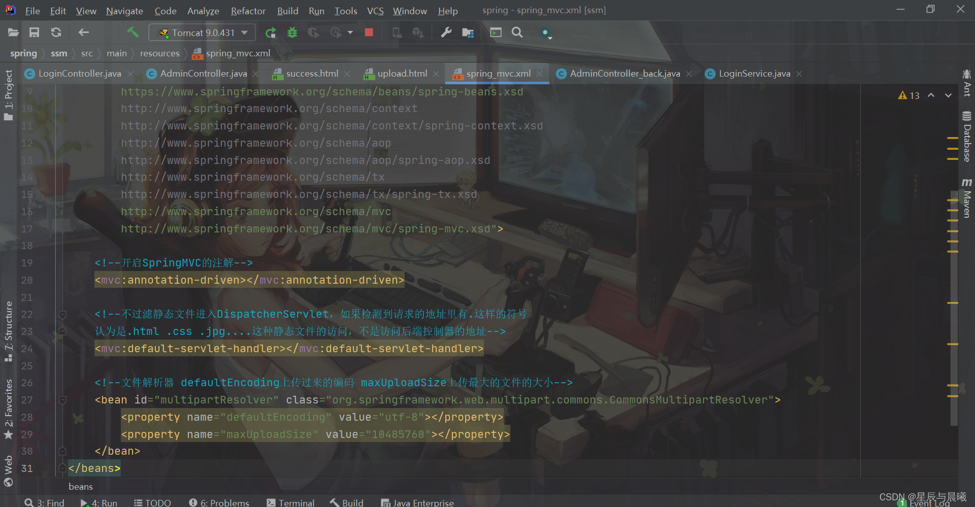Search everywhere with the magnifier icon
This screenshot has width=975, height=507.
[517, 32]
